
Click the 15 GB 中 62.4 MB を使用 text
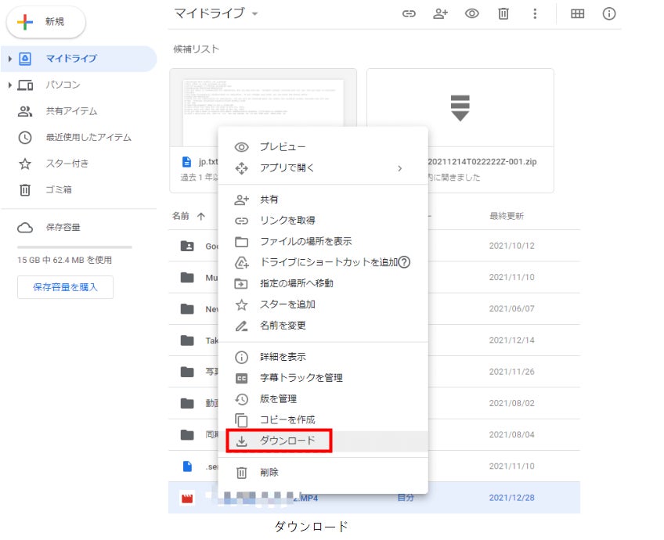[x=65, y=260]
